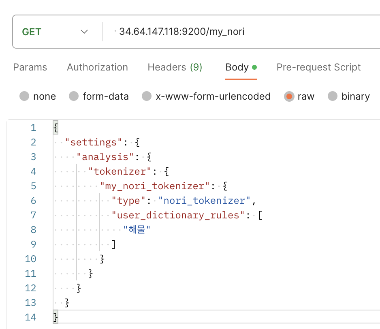Select the none body type radio
The image size is (380, 329).
[x=25, y=96]
